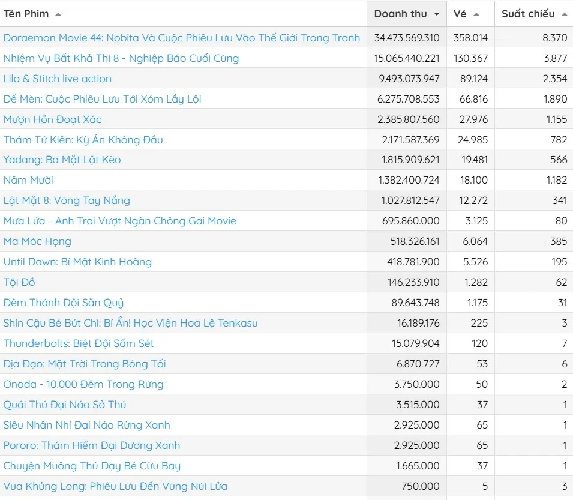Click the Thunderbolts: Biệt Đội Sấm Sét link

pyautogui.click(x=79, y=343)
